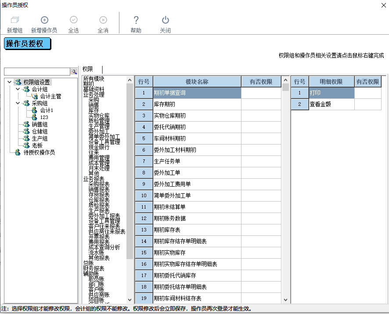Click the module list scrollbar down arrow

click(x=130, y=300)
